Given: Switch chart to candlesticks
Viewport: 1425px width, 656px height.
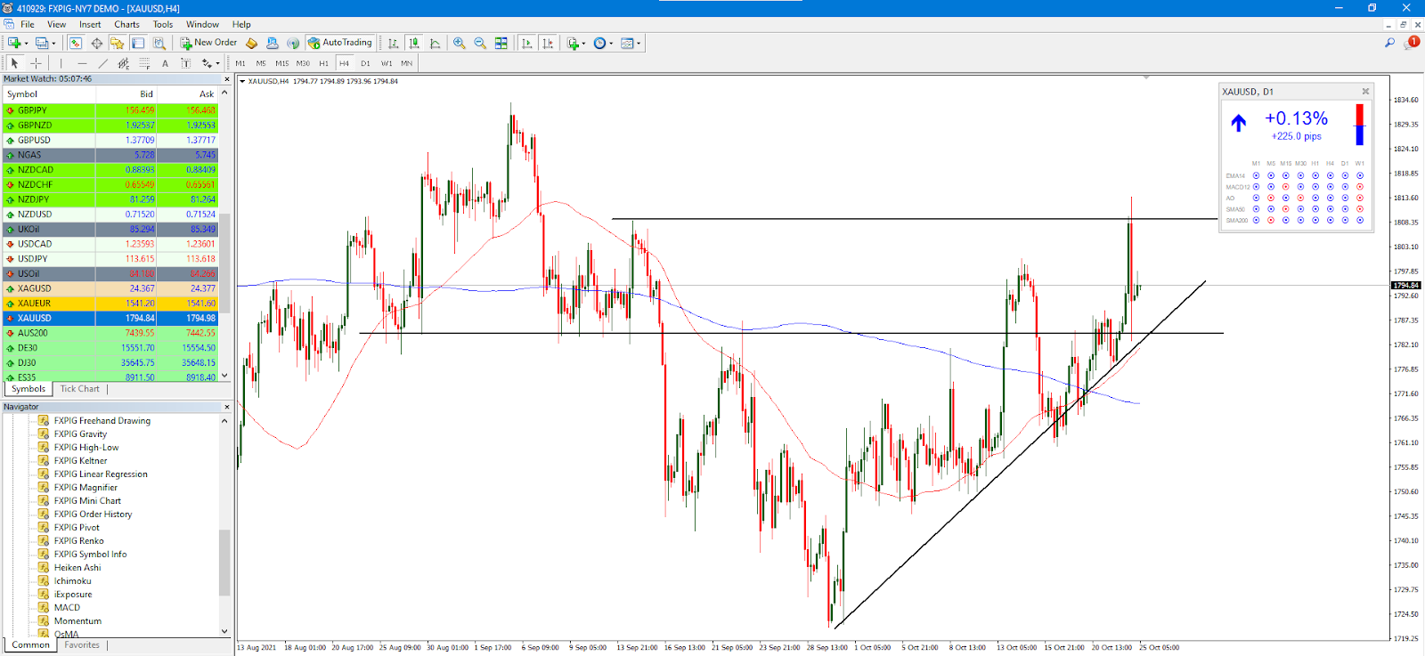Looking at the screenshot, I should coord(414,43).
